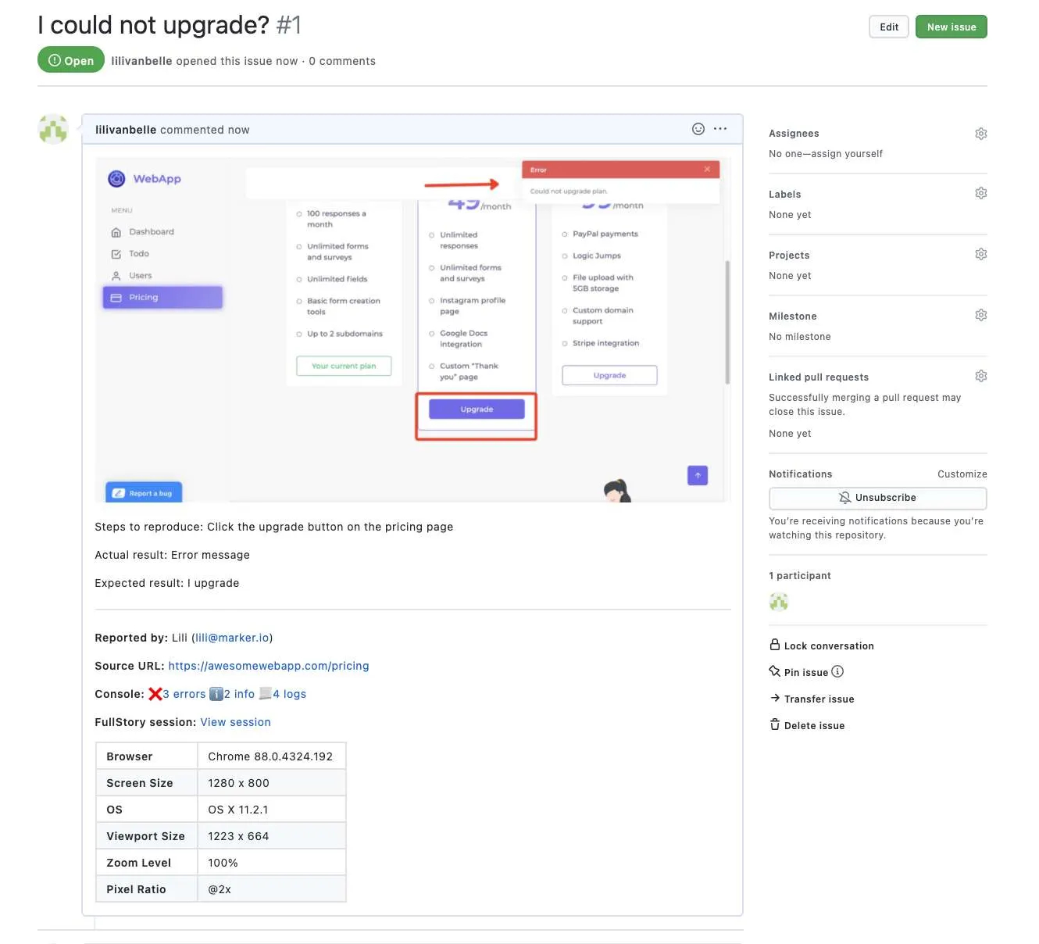The height and width of the screenshot is (944, 1039).
Task: Open the Linked pull requests gear
Action: click(981, 375)
